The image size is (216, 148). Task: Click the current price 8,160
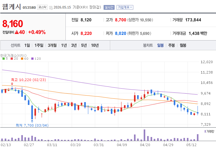point(13,24)
